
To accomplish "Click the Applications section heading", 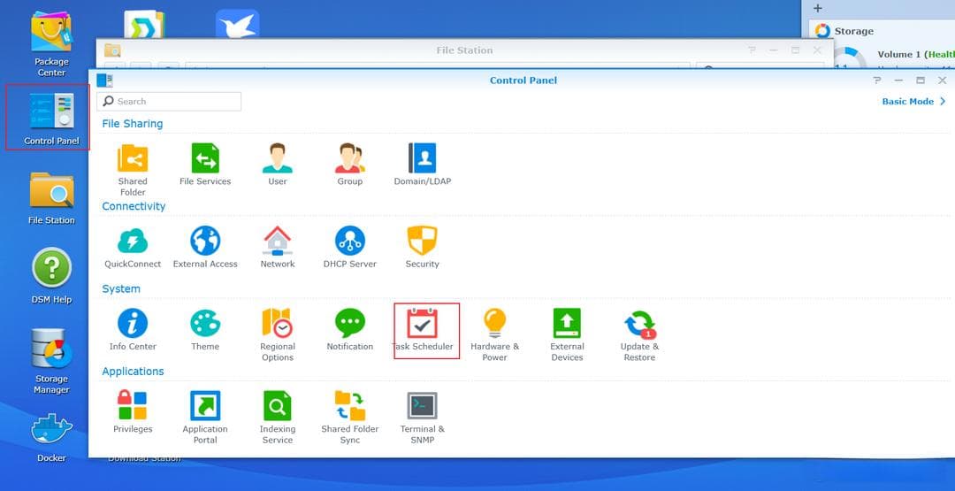I will click(x=133, y=372).
